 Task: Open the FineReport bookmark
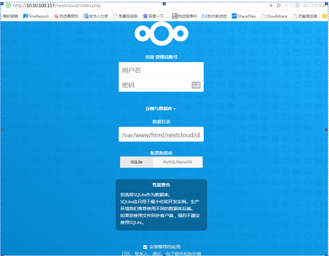36,16
